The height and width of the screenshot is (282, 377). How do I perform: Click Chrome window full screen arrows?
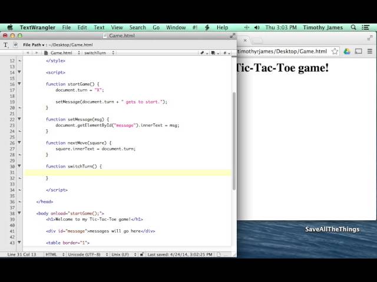tap(370, 38)
